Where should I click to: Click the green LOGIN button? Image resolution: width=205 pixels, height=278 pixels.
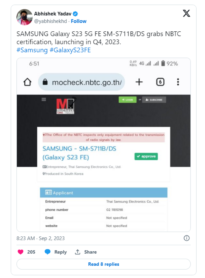point(127,100)
